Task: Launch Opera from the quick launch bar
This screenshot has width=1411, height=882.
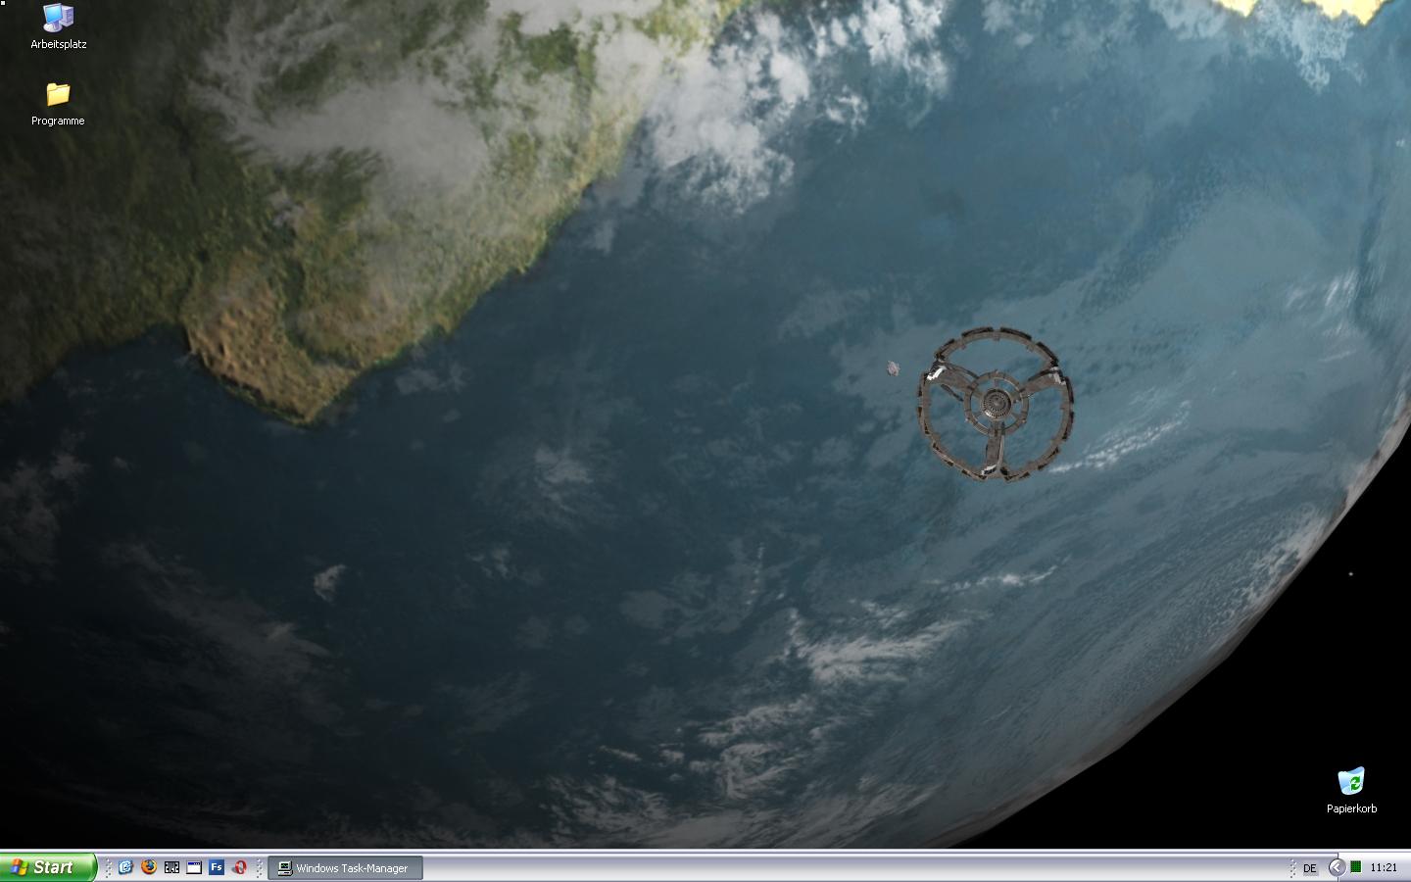Action: [239, 867]
